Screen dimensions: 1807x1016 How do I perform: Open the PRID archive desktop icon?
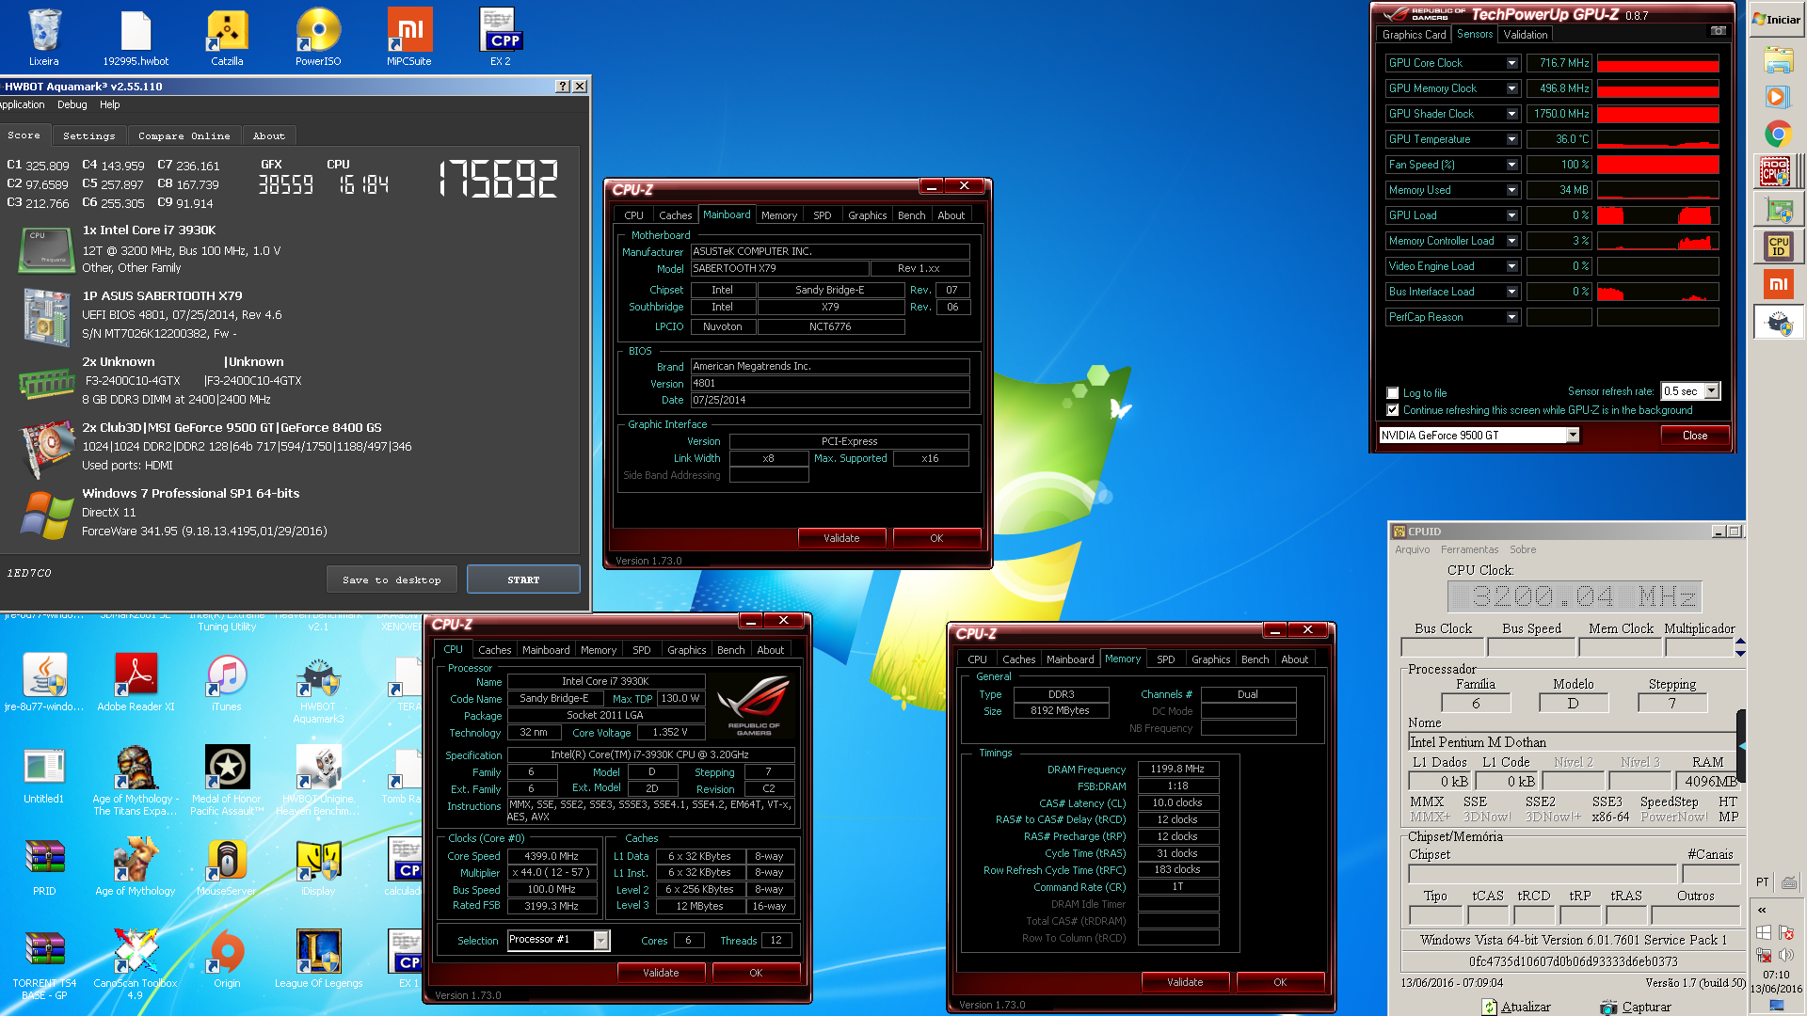tap(44, 866)
